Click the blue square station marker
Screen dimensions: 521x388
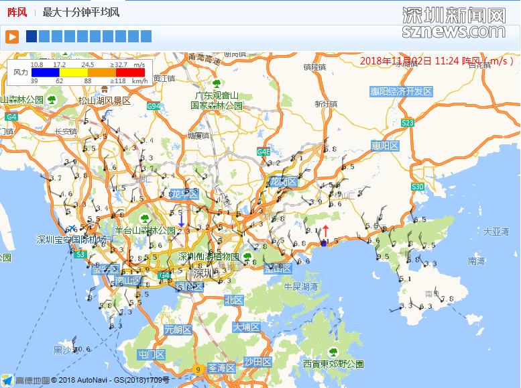[325, 243]
